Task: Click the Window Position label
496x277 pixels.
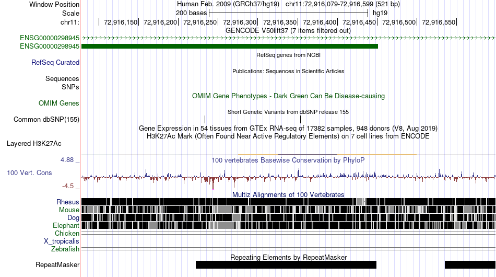Action: (54, 4)
